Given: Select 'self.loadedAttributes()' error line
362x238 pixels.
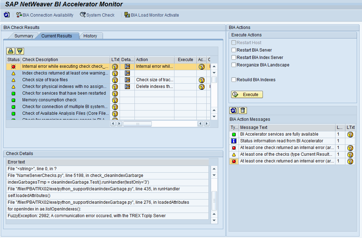Looking at the screenshot, I should pyautogui.click(x=107, y=196).
